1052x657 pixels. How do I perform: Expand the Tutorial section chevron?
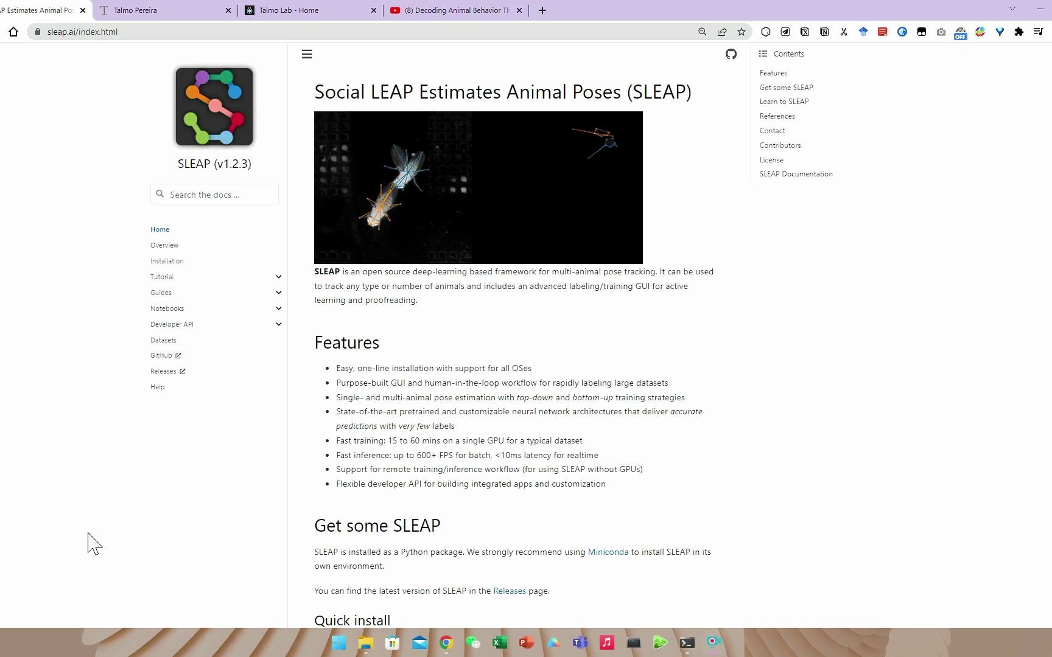(x=279, y=277)
